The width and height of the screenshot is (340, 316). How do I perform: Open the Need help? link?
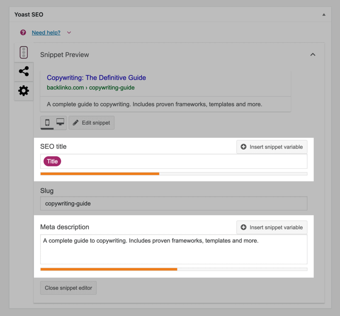click(46, 33)
